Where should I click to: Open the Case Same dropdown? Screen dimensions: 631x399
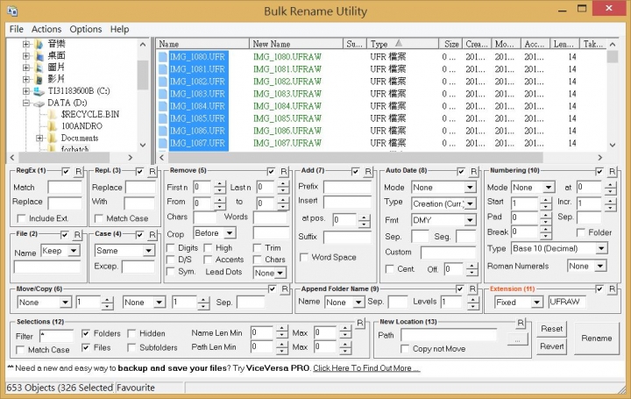pos(148,251)
